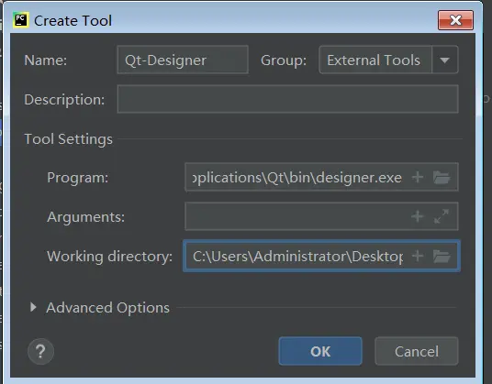Screen dimensions: 492x384
Task: Focus the Name field Qt-Designer
Action: [183, 60]
